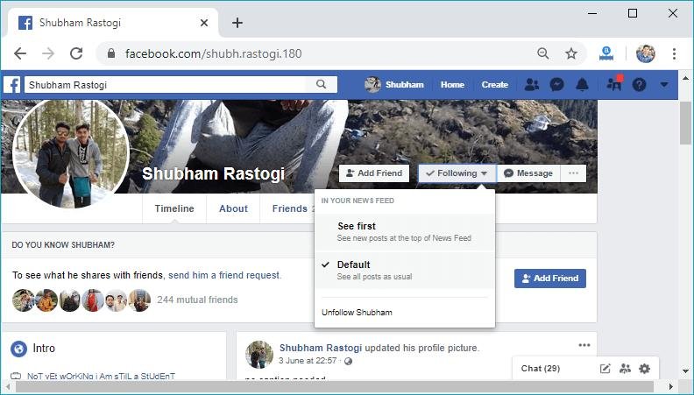The image size is (694, 395).
Task: Open Shubham profile link in top bar
Action: tap(394, 84)
